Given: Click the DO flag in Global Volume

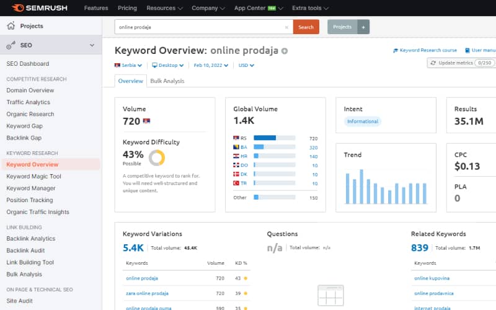Looking at the screenshot, I should point(236,165).
